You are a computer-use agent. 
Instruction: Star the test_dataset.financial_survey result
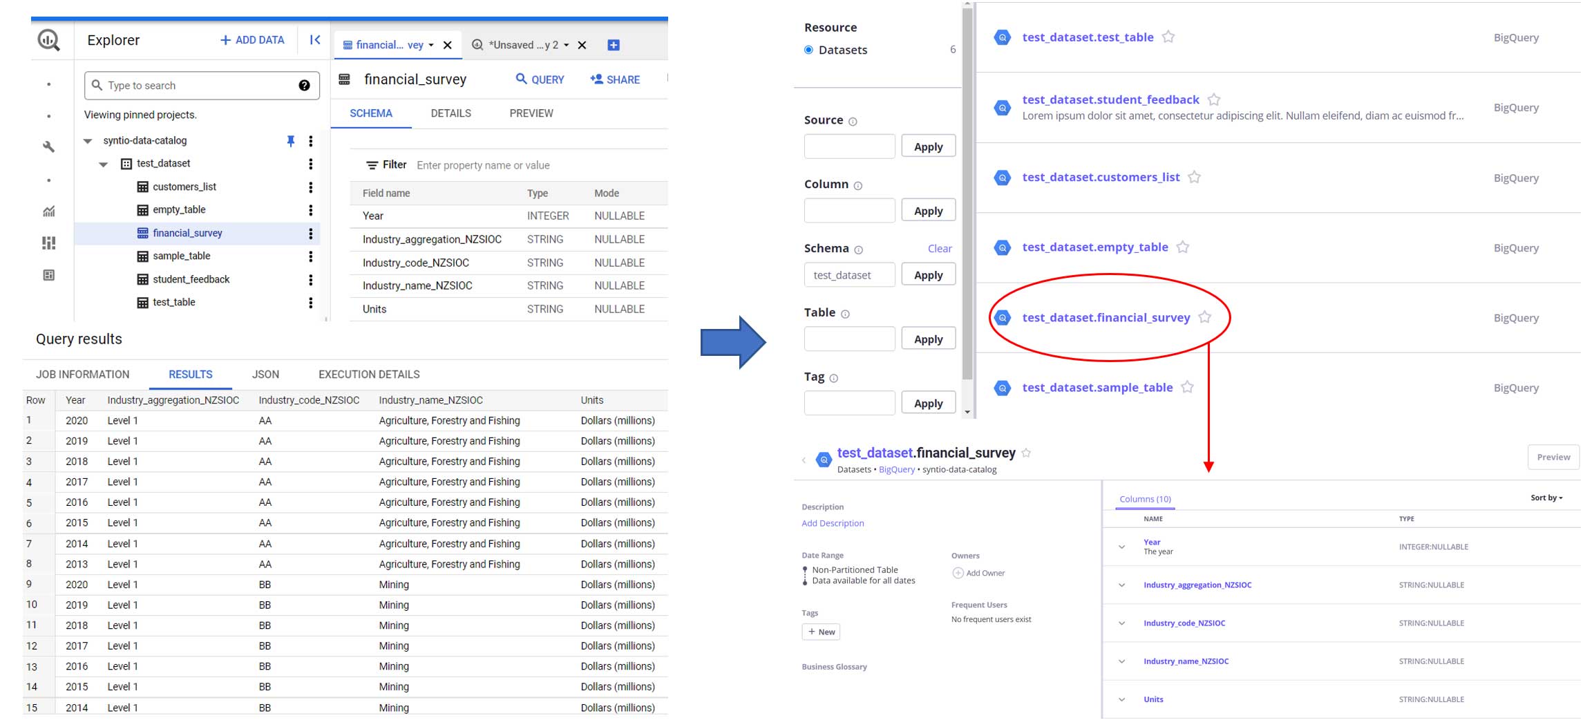pos(1205,317)
